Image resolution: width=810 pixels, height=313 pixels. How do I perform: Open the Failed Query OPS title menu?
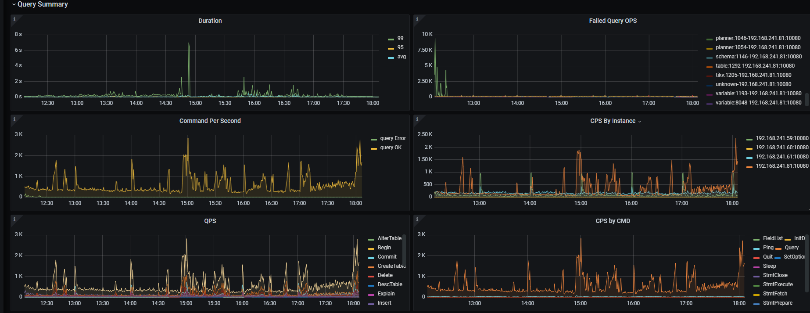click(x=613, y=21)
